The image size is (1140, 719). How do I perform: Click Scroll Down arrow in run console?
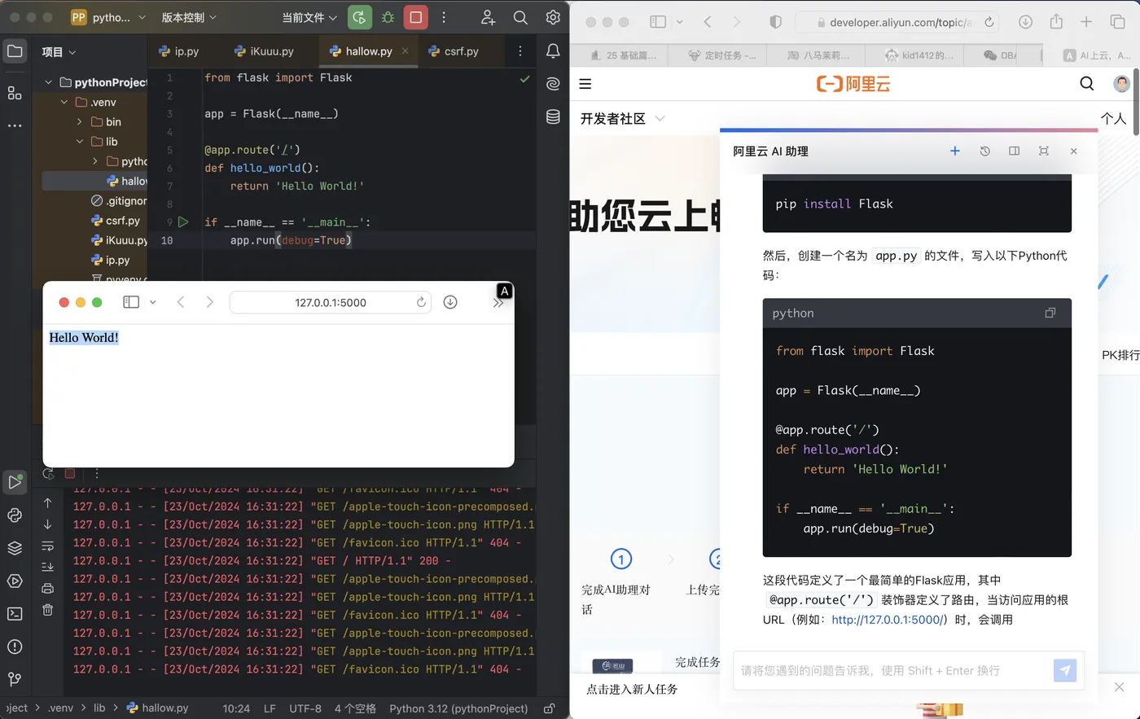pyautogui.click(x=48, y=524)
